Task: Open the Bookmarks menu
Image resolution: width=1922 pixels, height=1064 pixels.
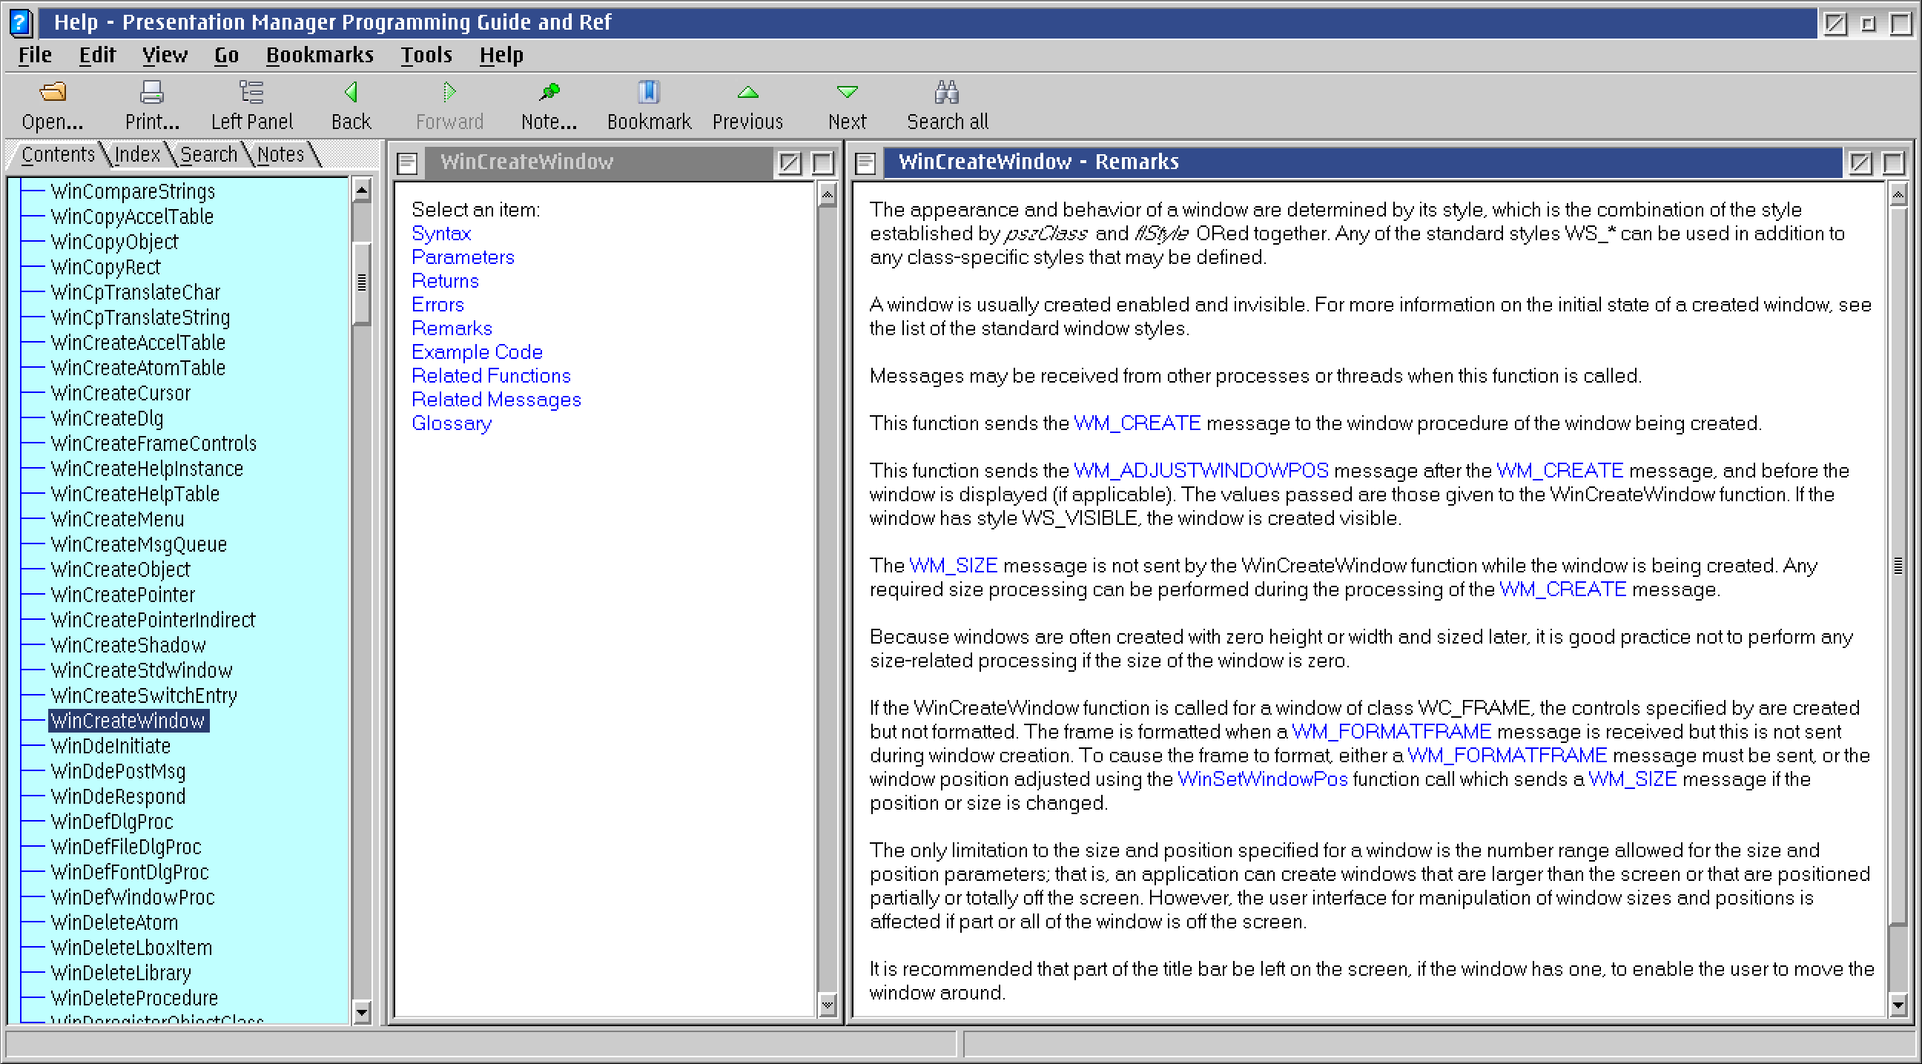Action: pyautogui.click(x=320, y=55)
